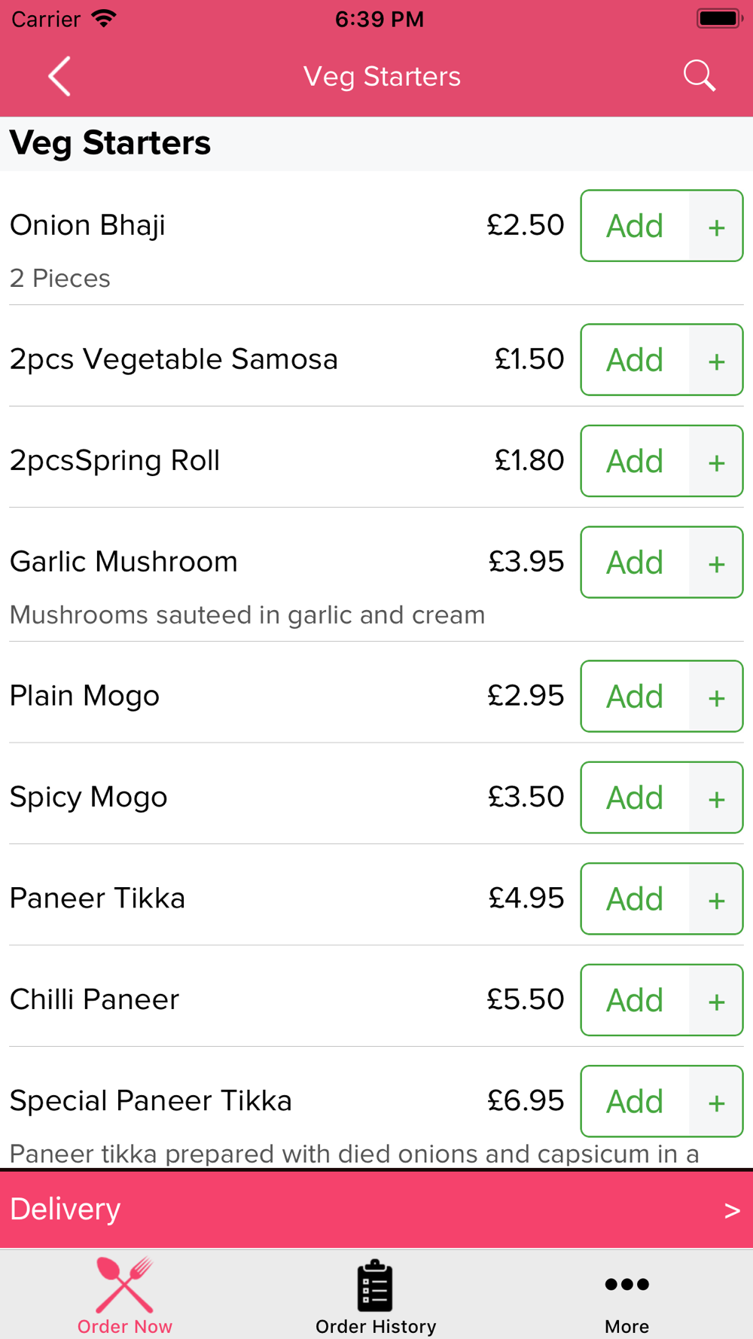Add 2pcsSpring Roll to order
The image size is (753, 1339).
click(x=635, y=461)
